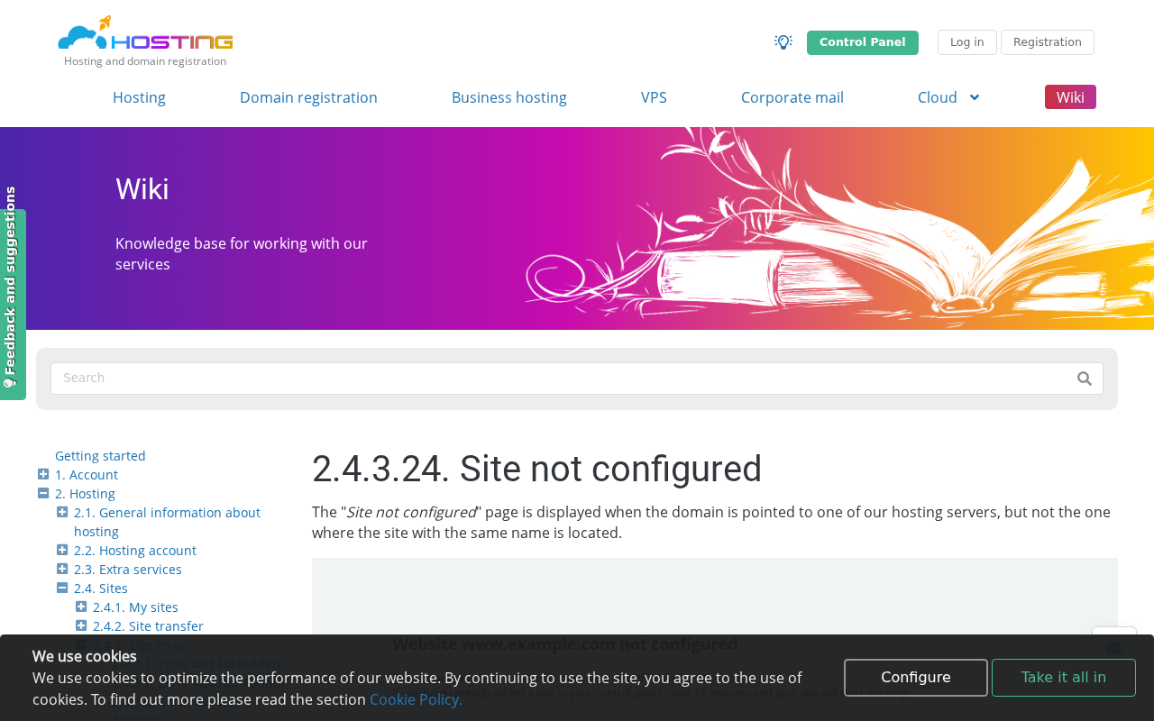Click the search magnifier icon
This screenshot has height=721, width=1154.
1085,379
